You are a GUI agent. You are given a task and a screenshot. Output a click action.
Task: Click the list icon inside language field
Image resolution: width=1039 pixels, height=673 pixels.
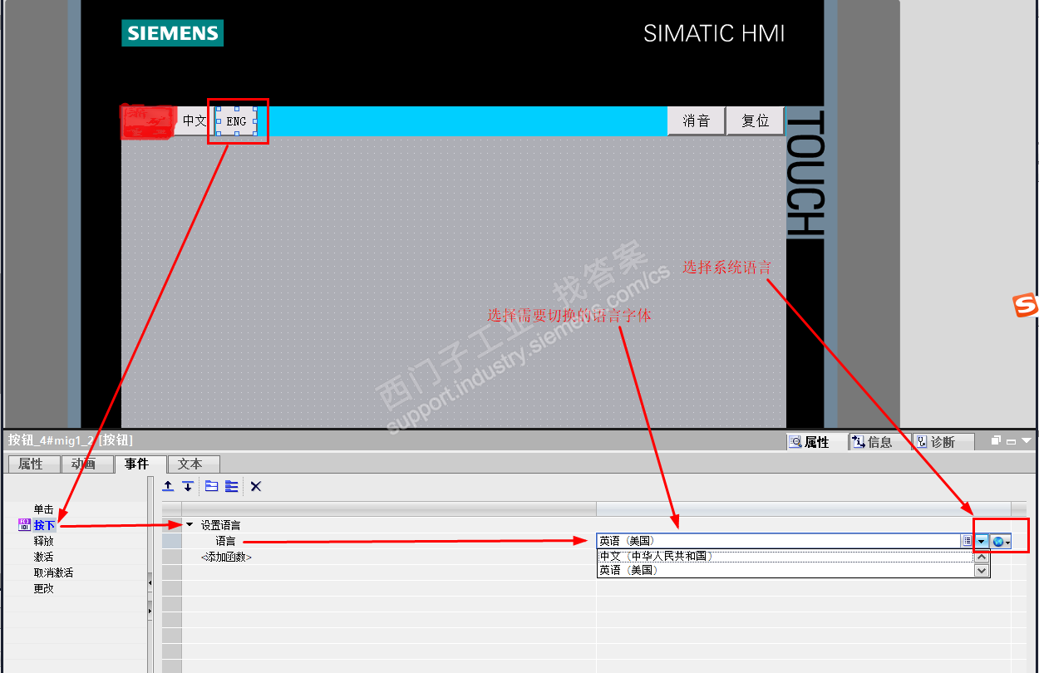pos(968,541)
